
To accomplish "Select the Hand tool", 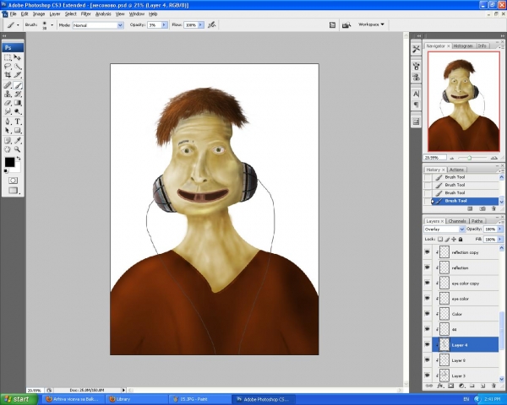I will [8, 149].
